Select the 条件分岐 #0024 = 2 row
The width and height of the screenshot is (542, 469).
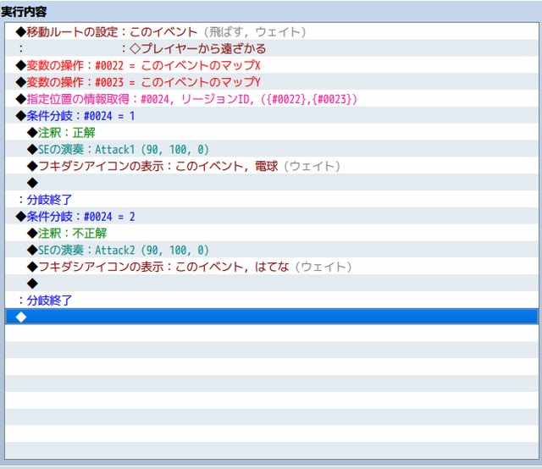[272, 217]
